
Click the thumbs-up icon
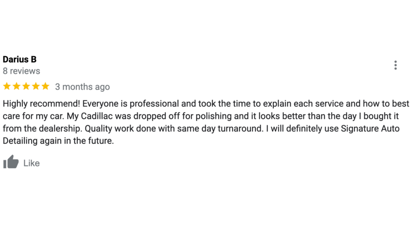point(11,162)
